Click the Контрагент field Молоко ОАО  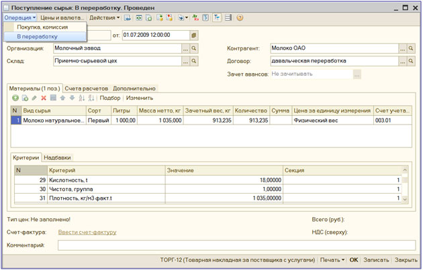pos(334,48)
